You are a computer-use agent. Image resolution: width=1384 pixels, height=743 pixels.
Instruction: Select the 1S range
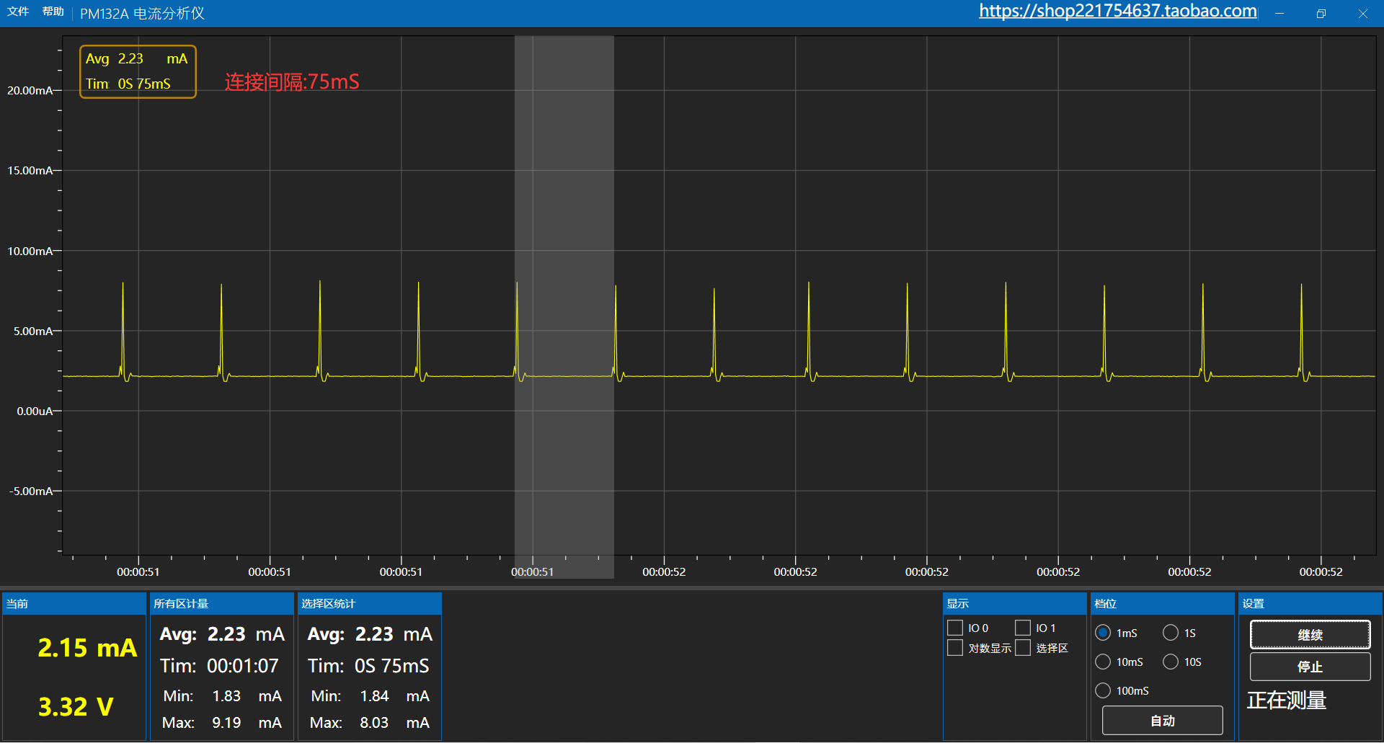click(x=1171, y=633)
